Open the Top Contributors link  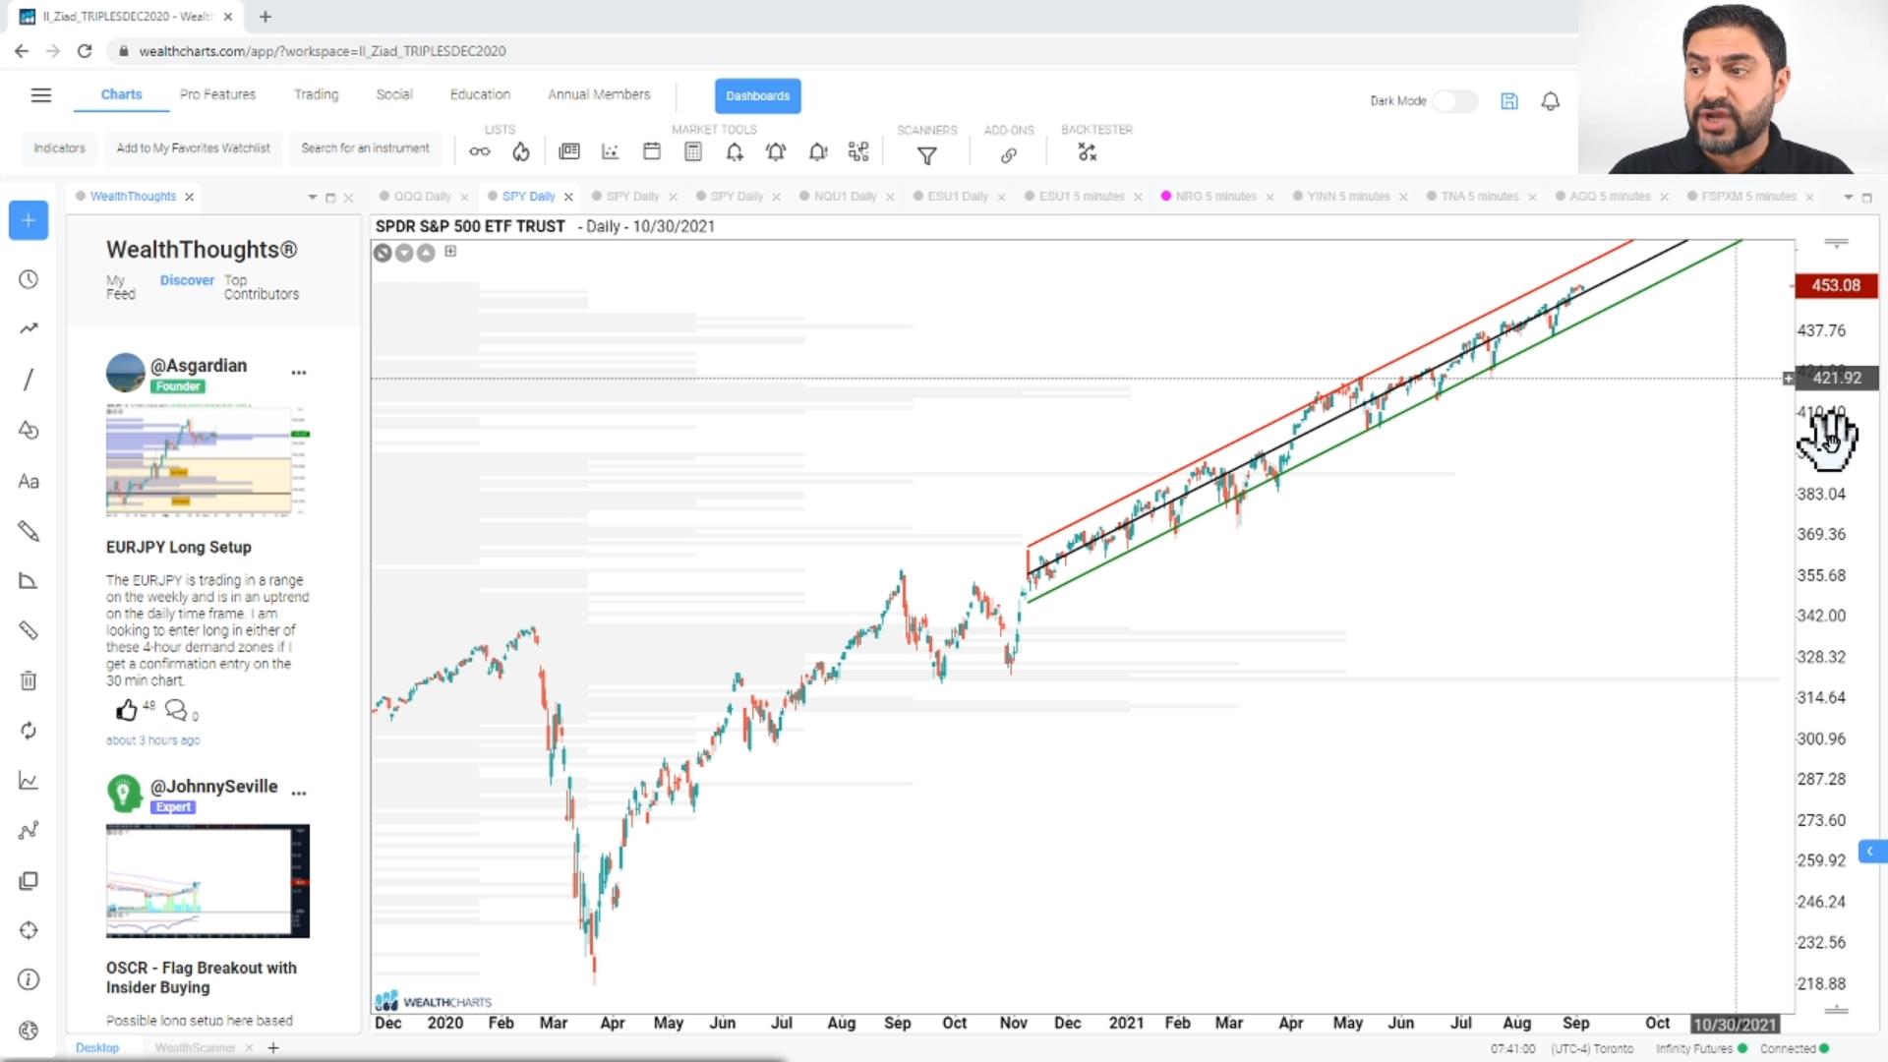(x=261, y=287)
